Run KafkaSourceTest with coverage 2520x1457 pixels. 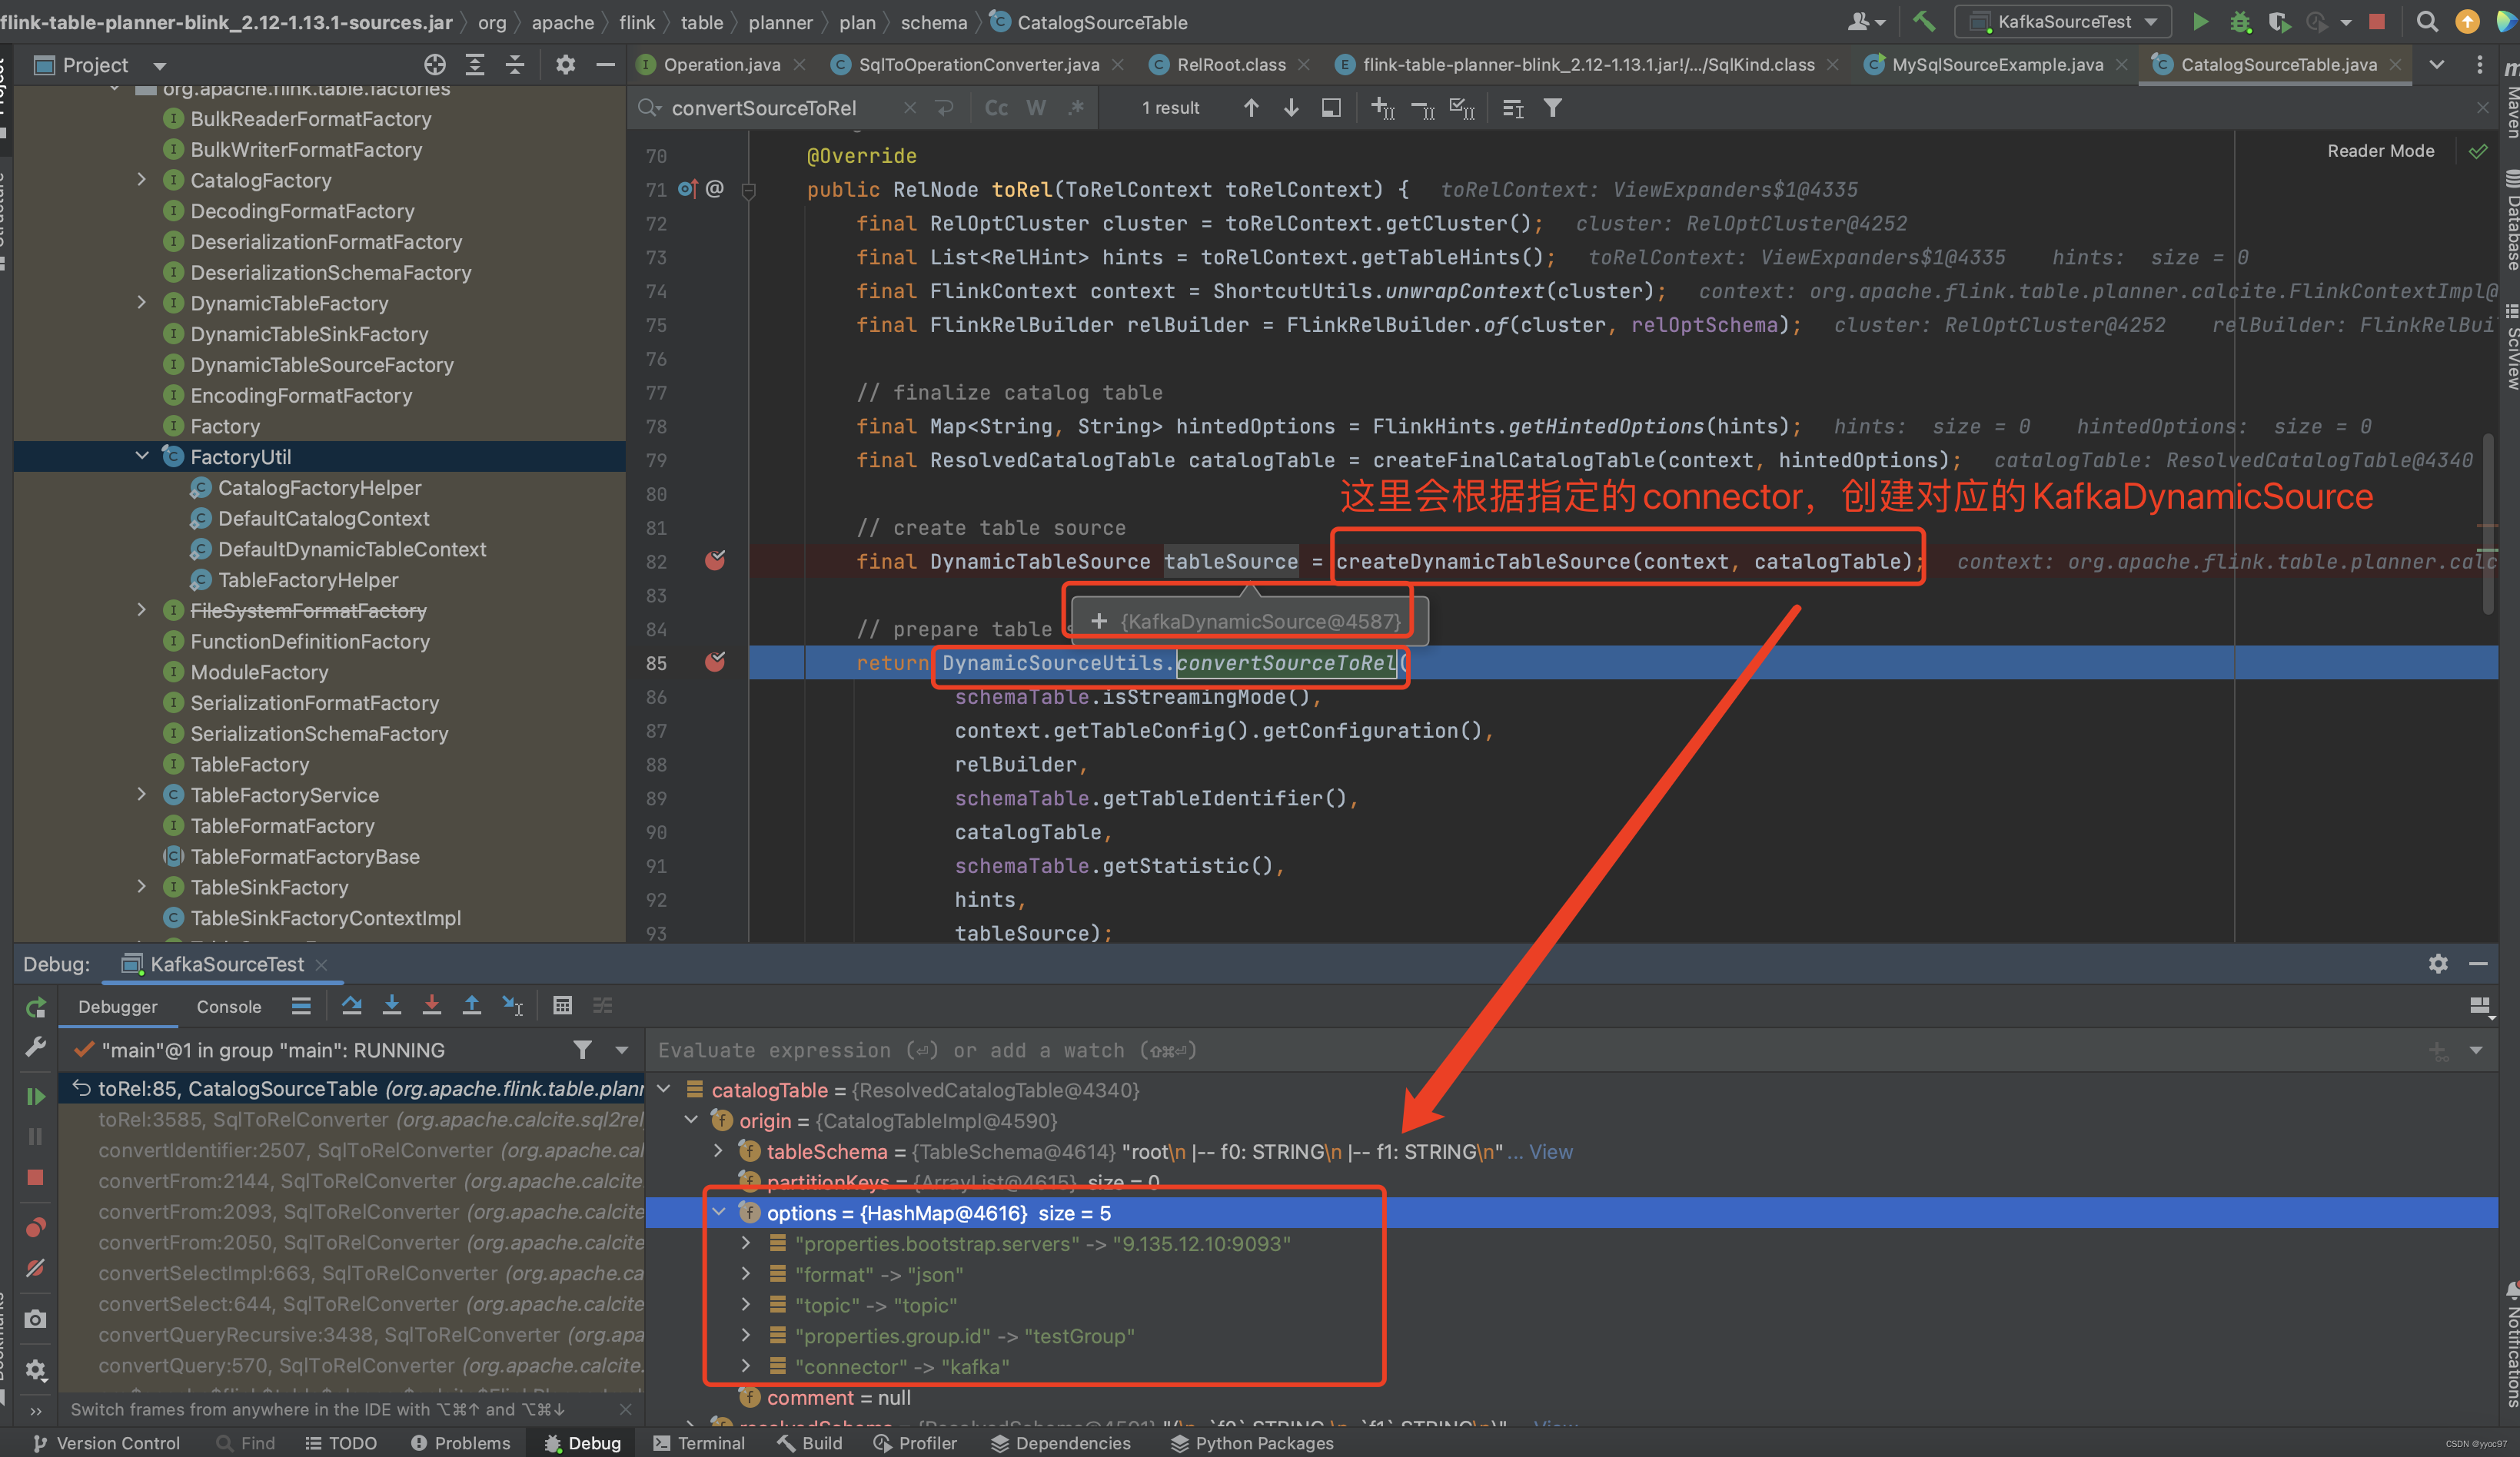click(x=2278, y=22)
